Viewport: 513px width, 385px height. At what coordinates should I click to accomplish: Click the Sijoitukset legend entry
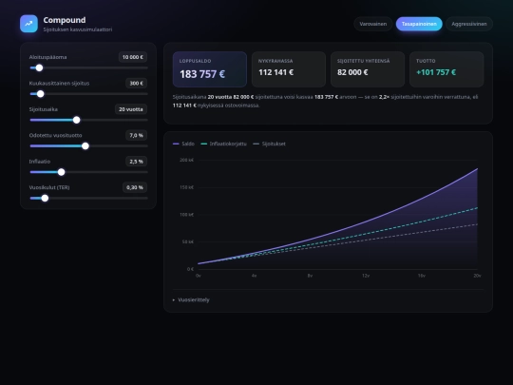pos(269,144)
